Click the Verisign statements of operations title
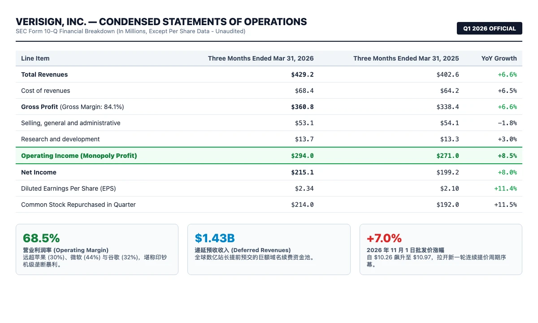 tap(161, 22)
